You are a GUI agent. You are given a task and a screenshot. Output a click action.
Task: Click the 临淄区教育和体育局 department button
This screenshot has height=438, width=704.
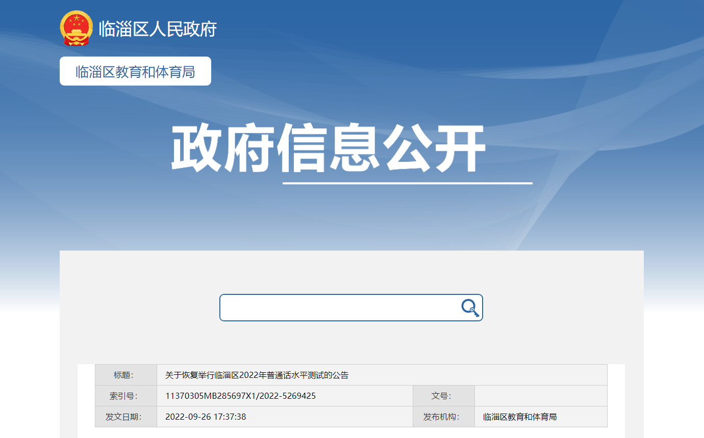(135, 71)
